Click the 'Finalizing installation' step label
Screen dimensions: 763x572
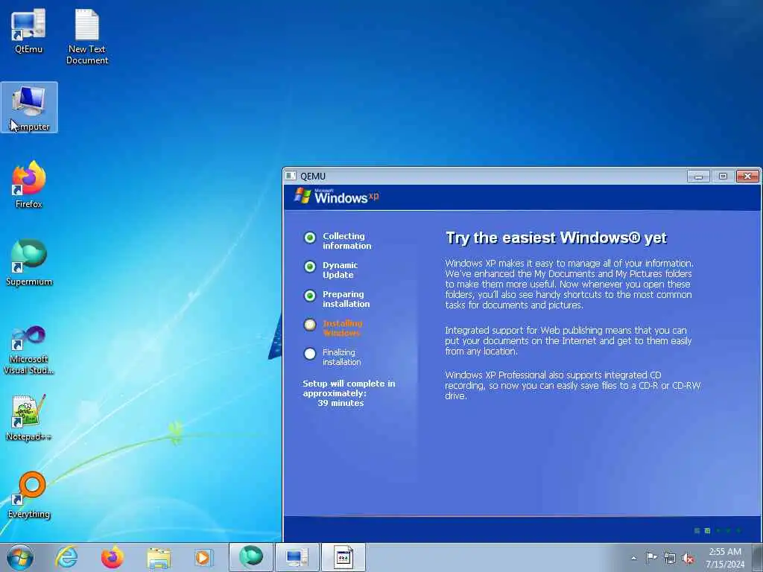[341, 357]
